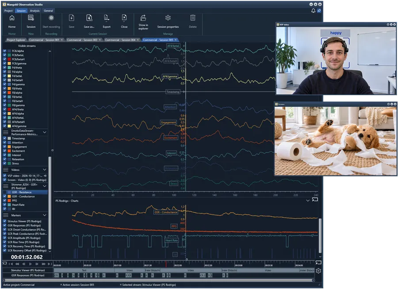Close the Commercial - Session 005 tab
This screenshot has width=398, height=291.
[x=176, y=40]
